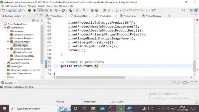Expand the com.ecom.Services package
The width and height of the screenshot is (199, 112).
pos(8,59)
